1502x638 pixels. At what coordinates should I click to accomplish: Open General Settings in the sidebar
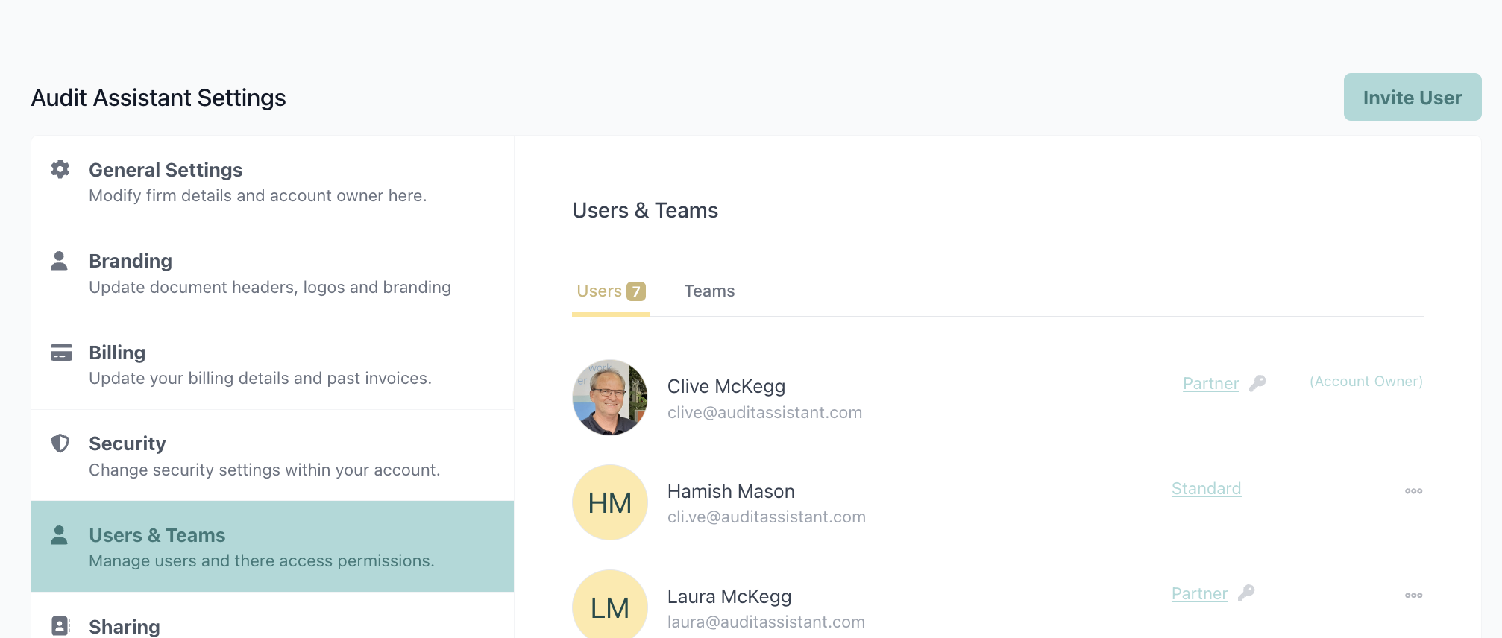pyautogui.click(x=272, y=182)
